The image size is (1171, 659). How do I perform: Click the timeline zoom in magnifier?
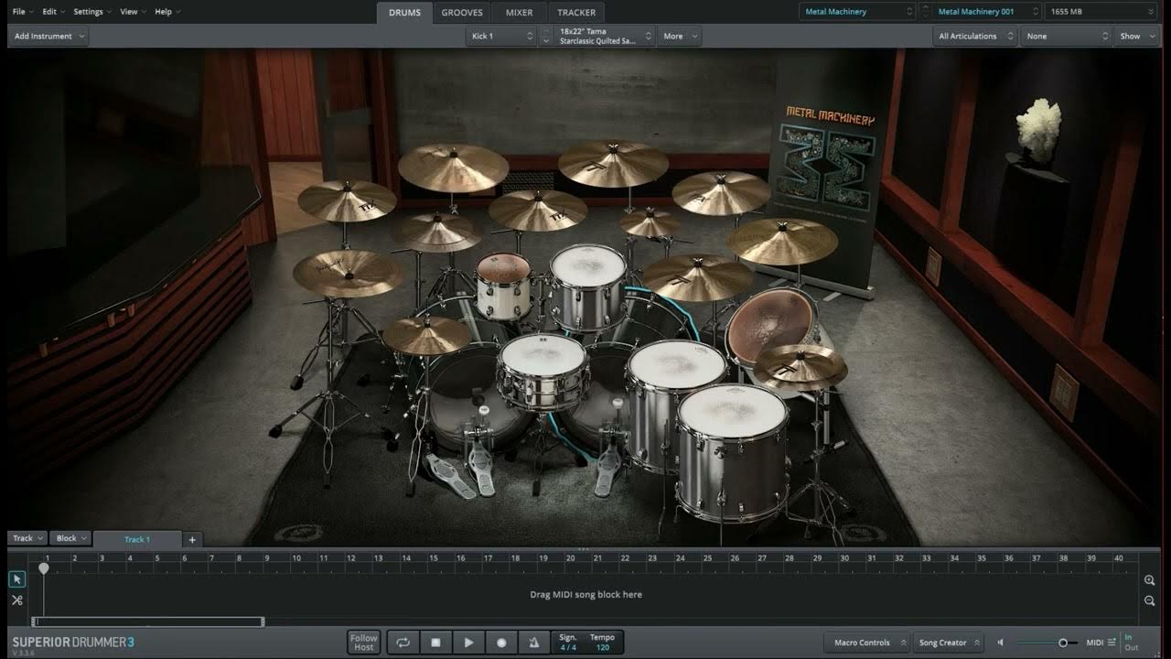click(x=1149, y=580)
